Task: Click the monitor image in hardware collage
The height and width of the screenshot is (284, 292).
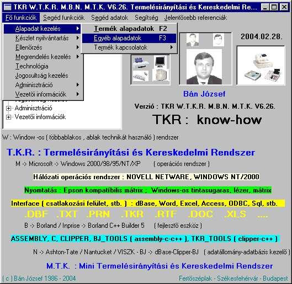Action: 160,62
